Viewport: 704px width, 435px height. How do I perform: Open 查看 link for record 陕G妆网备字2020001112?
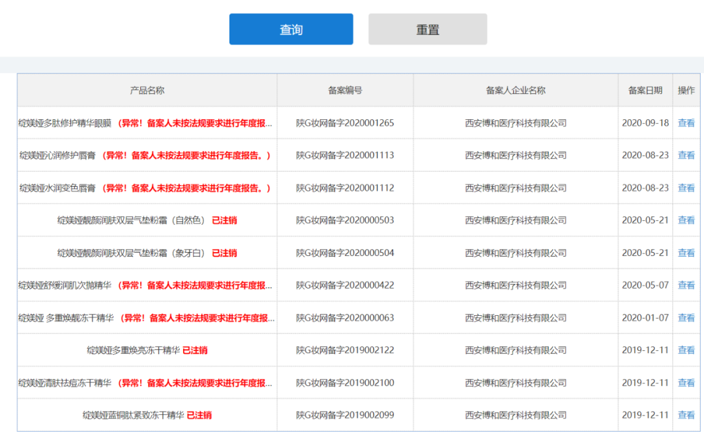[686, 188]
